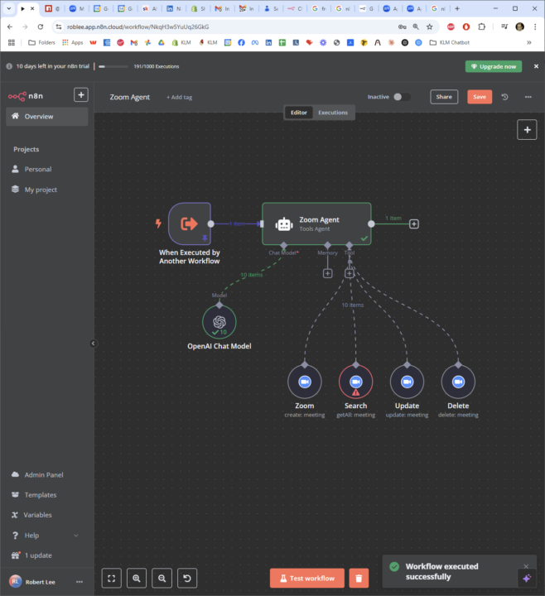The height and width of the screenshot is (596, 545).
Task: Open the Overview page
Action: 46,117
